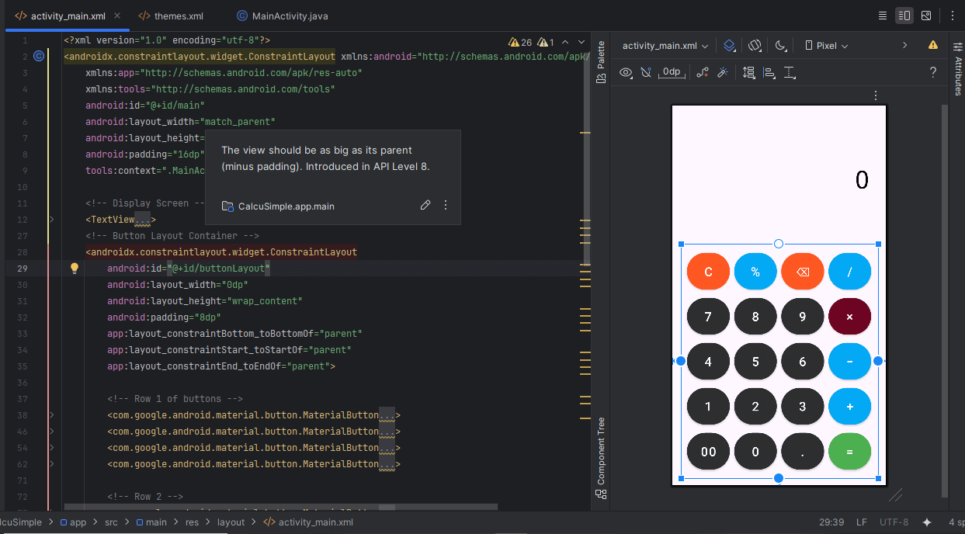The width and height of the screenshot is (965, 534).
Task: Open the 0dp default margins dropdown
Action: click(671, 71)
